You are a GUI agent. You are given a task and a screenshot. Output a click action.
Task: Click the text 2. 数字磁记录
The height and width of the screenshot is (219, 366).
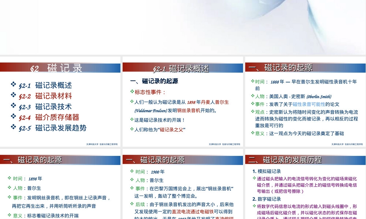(x=267, y=199)
